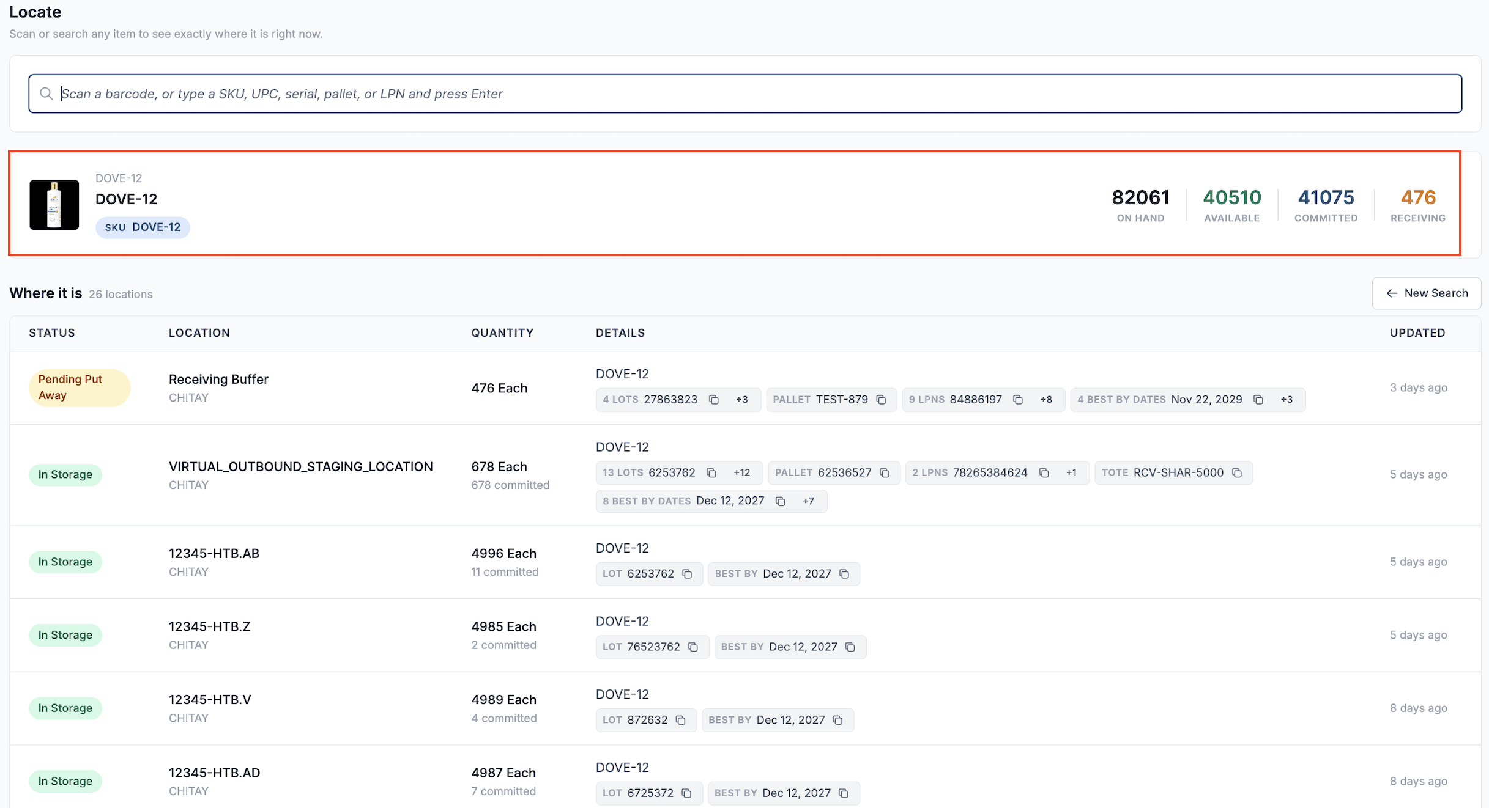
Task: Copy lot 6253762 in 12345-HTB.AB row
Action: click(687, 574)
